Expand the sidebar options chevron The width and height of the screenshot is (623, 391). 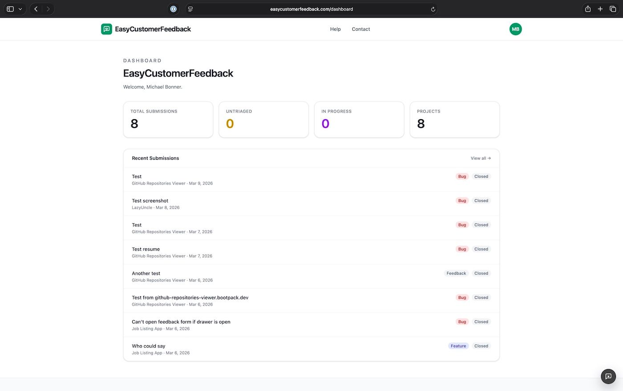[20, 8]
